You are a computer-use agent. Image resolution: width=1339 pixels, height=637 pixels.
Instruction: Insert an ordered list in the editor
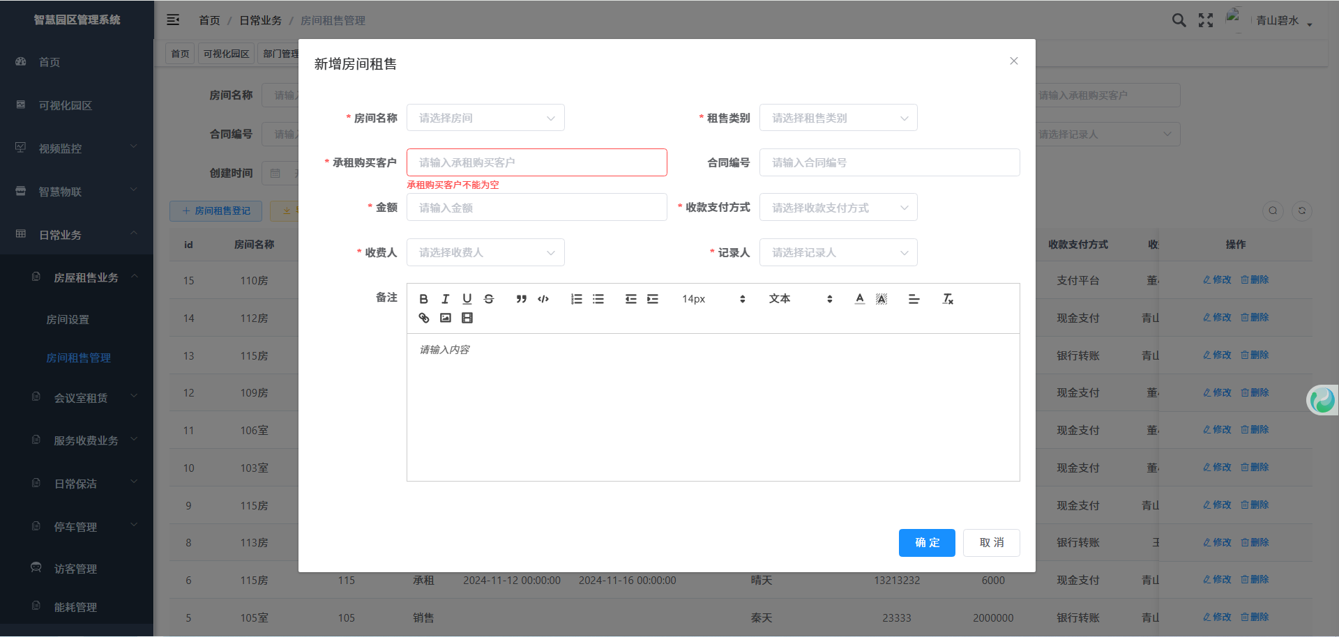point(576,299)
